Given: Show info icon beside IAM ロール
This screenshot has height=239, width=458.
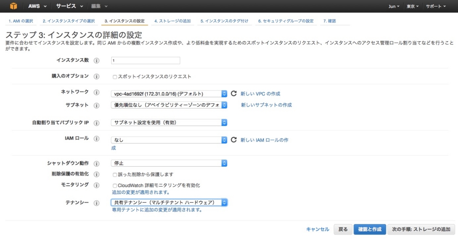Looking at the screenshot, I should (x=97, y=138).
